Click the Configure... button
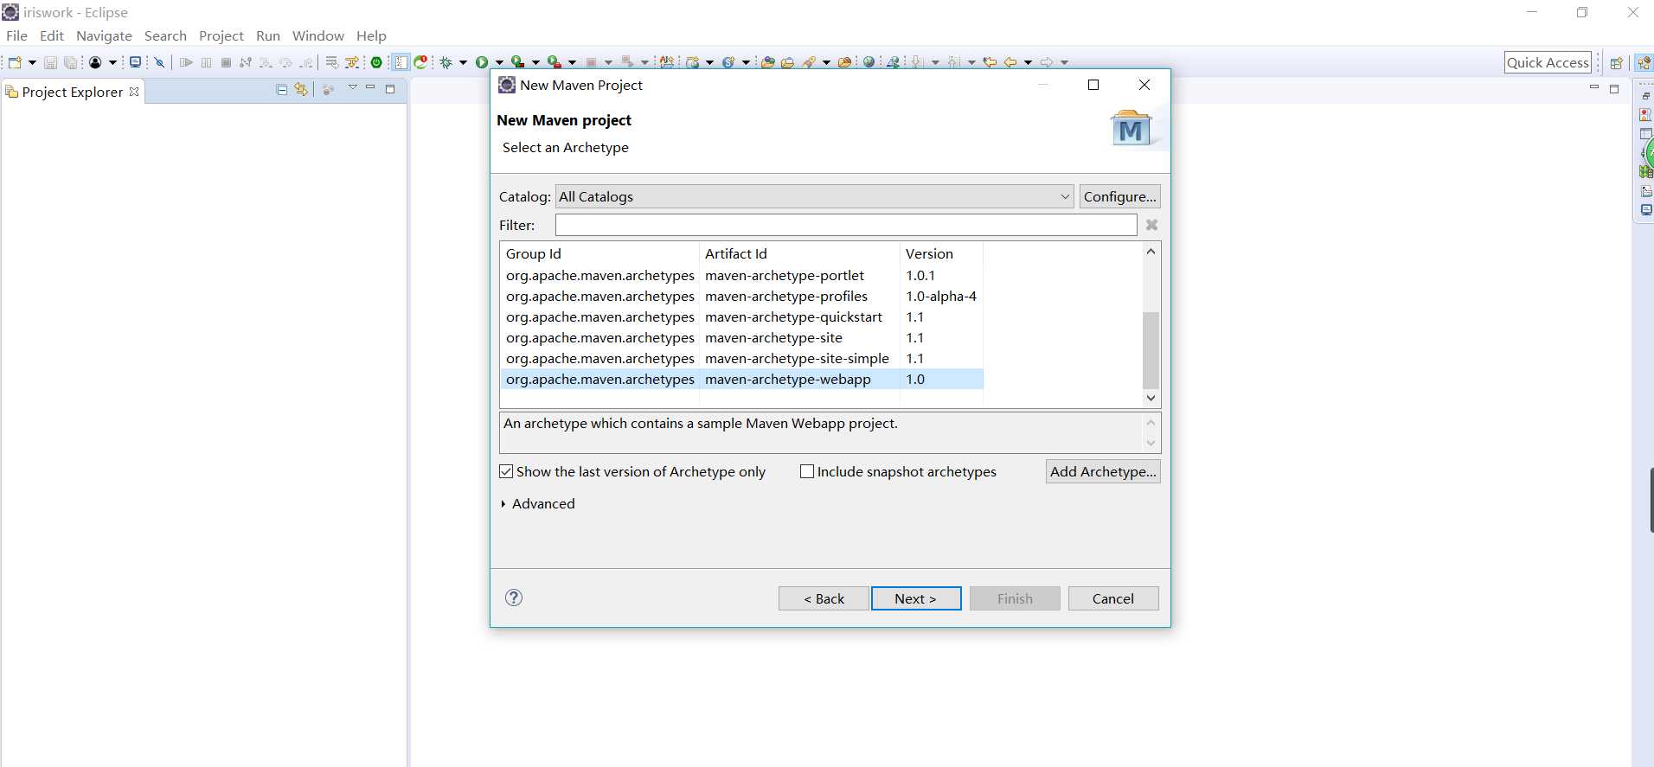The height and width of the screenshot is (767, 1654). (1119, 196)
